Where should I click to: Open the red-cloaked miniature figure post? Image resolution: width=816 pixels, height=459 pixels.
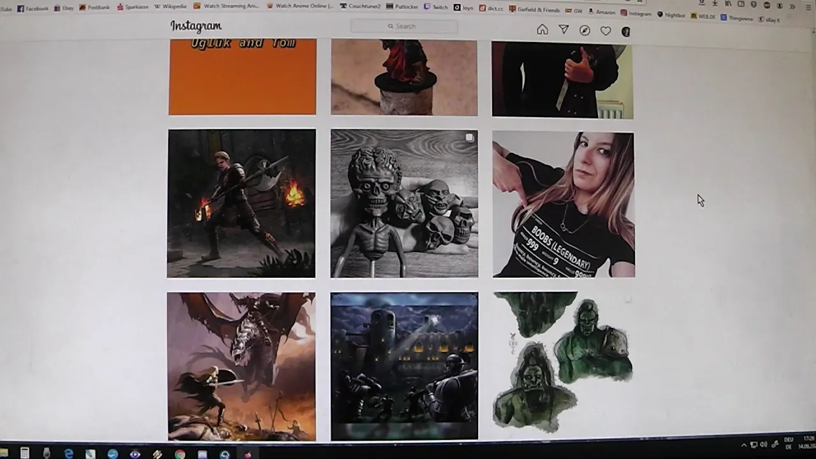pos(404,78)
